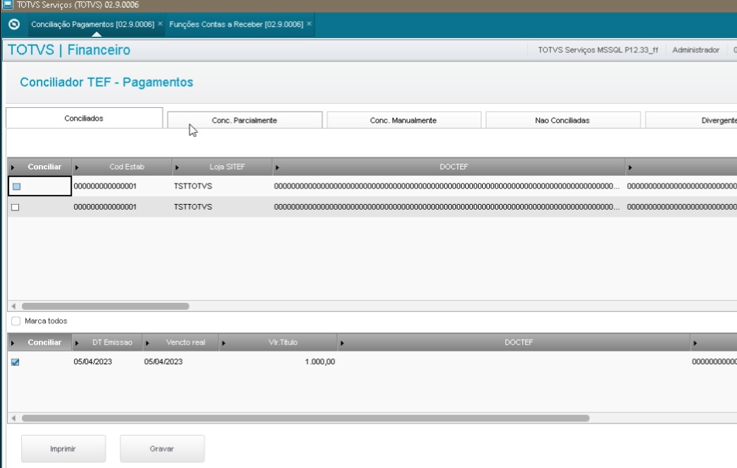Select the 05/04/2023 DT Emissao cell
Viewport: 737px width, 468px height.
pos(107,362)
